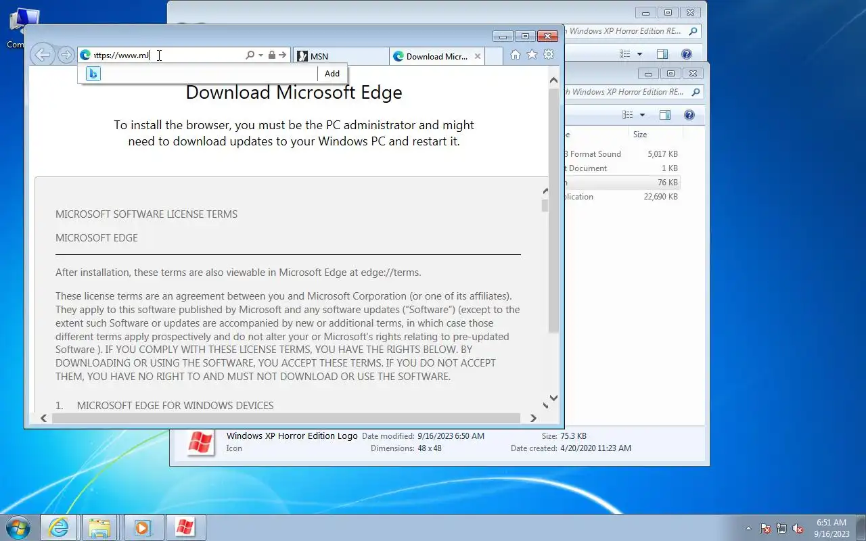Click the page scroll up arrow
866x541 pixels.
553,80
